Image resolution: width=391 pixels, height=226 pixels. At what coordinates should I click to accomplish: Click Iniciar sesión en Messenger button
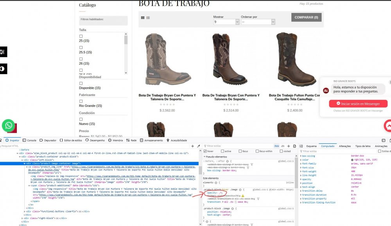point(358,104)
